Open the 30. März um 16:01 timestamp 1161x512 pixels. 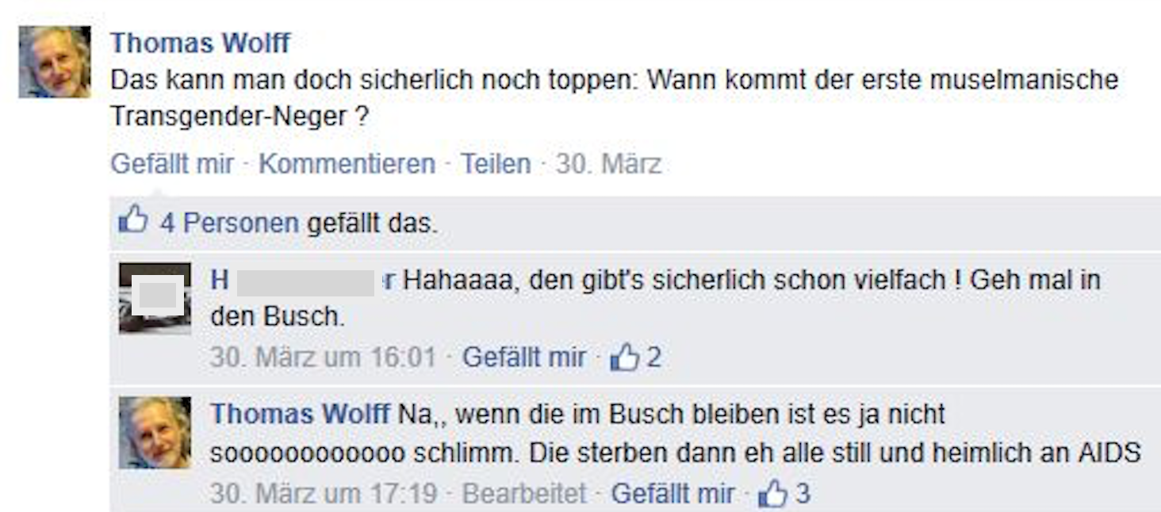pos(323,357)
